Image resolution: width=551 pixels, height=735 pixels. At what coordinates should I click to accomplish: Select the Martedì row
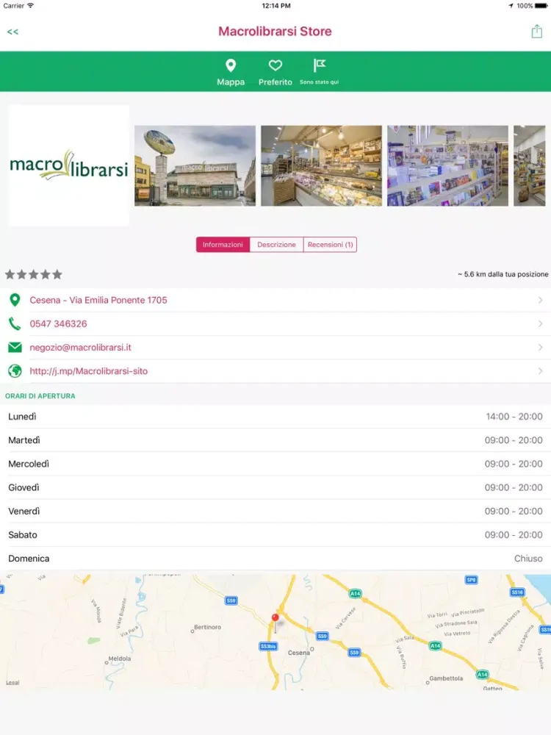point(275,440)
